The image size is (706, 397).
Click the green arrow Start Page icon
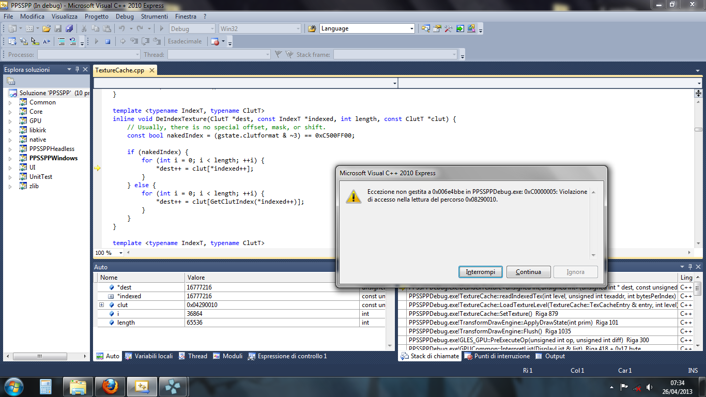(x=460, y=28)
